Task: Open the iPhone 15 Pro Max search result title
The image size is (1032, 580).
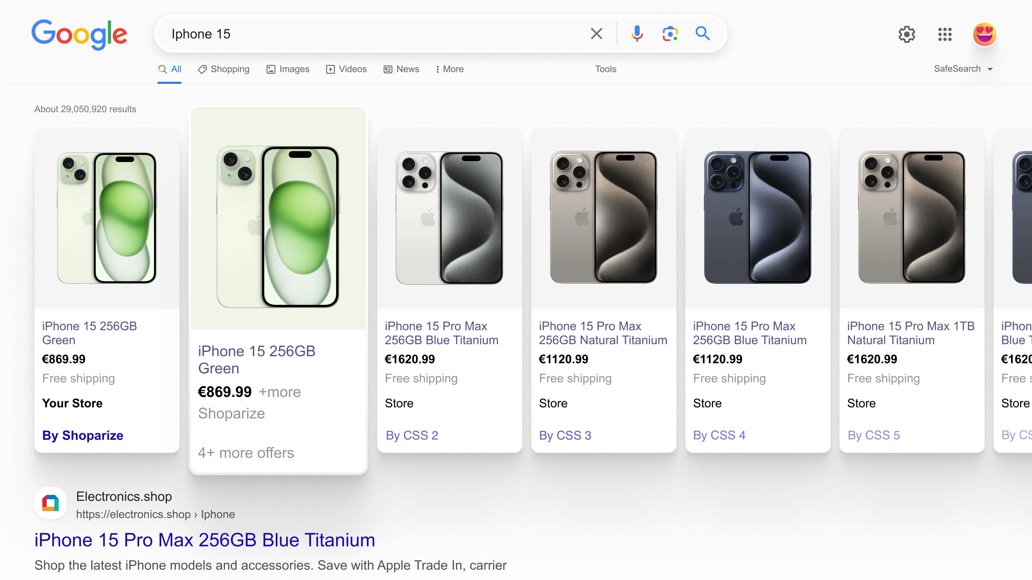Action: [x=205, y=540]
